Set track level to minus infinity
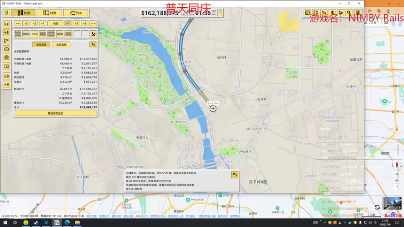Viewport: 404px width, 227px height. [18, 23]
